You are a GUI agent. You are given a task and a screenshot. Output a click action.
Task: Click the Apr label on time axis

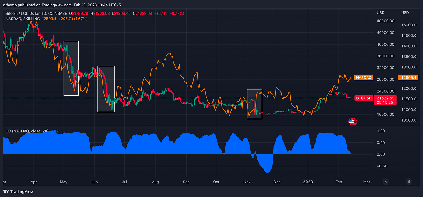[33, 182]
